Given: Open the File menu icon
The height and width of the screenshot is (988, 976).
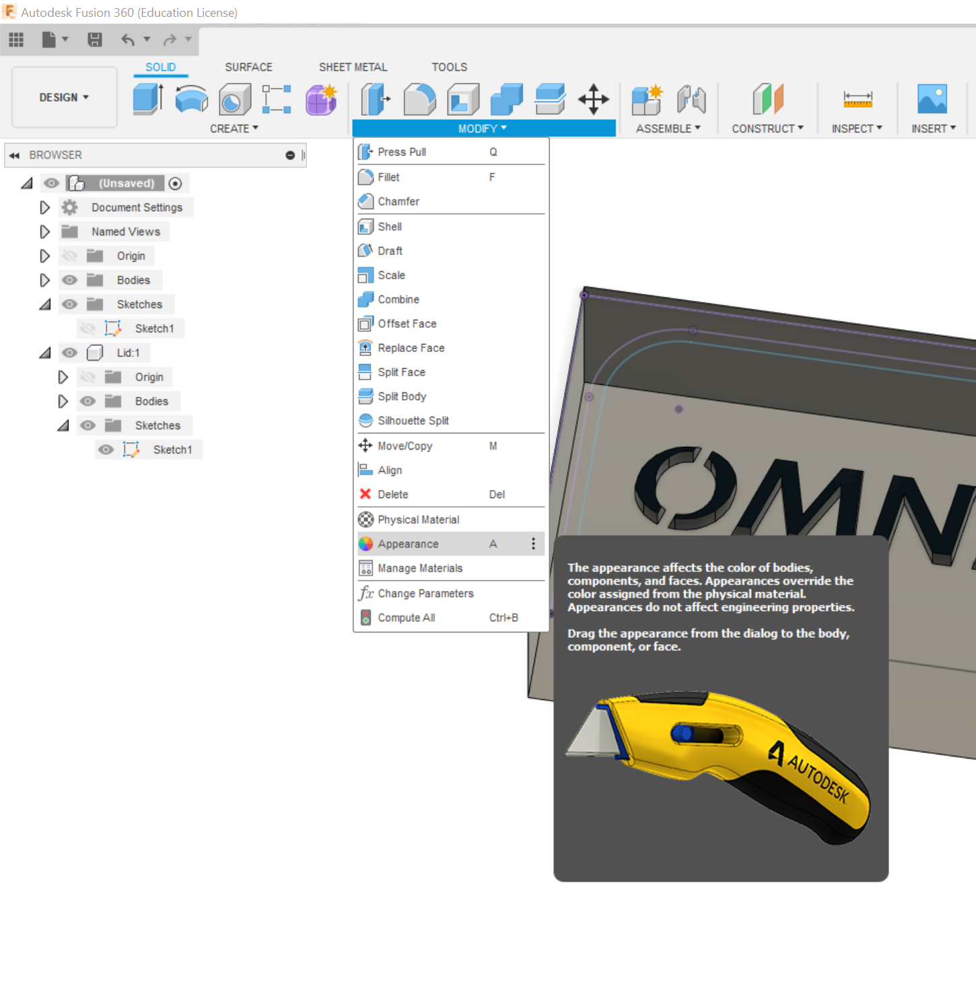Looking at the screenshot, I should click(49, 40).
